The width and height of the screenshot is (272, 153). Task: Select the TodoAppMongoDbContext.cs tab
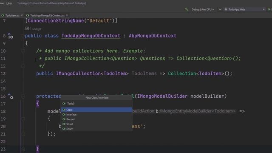pyautogui.click(x=47, y=15)
